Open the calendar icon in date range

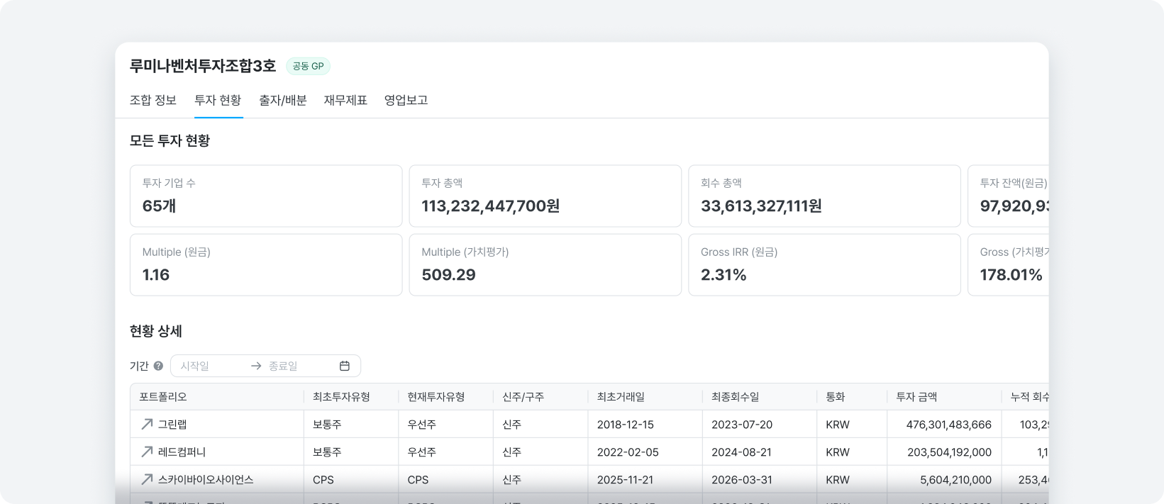[x=345, y=366]
